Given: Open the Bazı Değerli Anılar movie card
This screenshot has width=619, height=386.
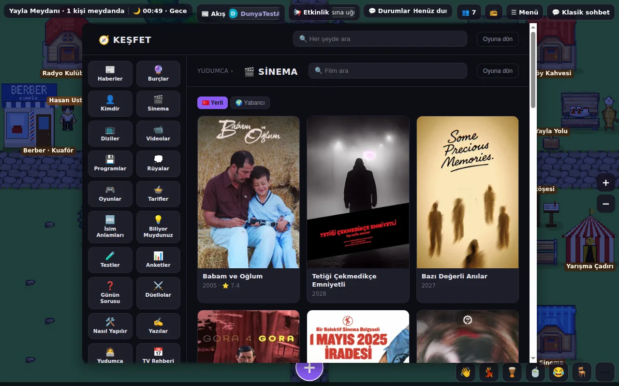Looking at the screenshot, I should pos(468,209).
